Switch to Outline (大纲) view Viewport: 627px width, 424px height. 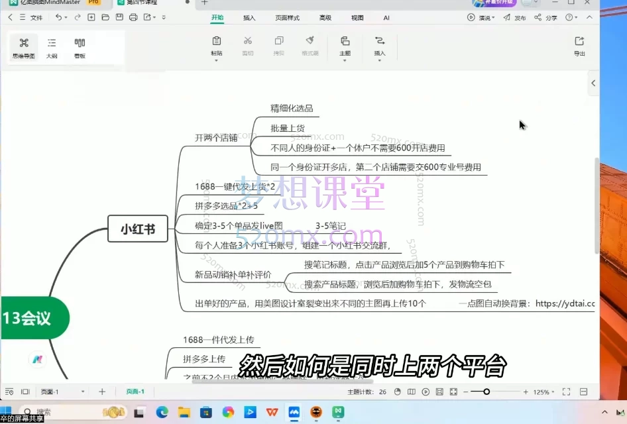point(52,47)
